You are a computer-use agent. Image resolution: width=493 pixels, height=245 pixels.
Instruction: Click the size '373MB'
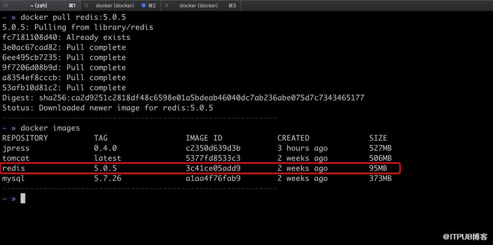tap(380, 179)
